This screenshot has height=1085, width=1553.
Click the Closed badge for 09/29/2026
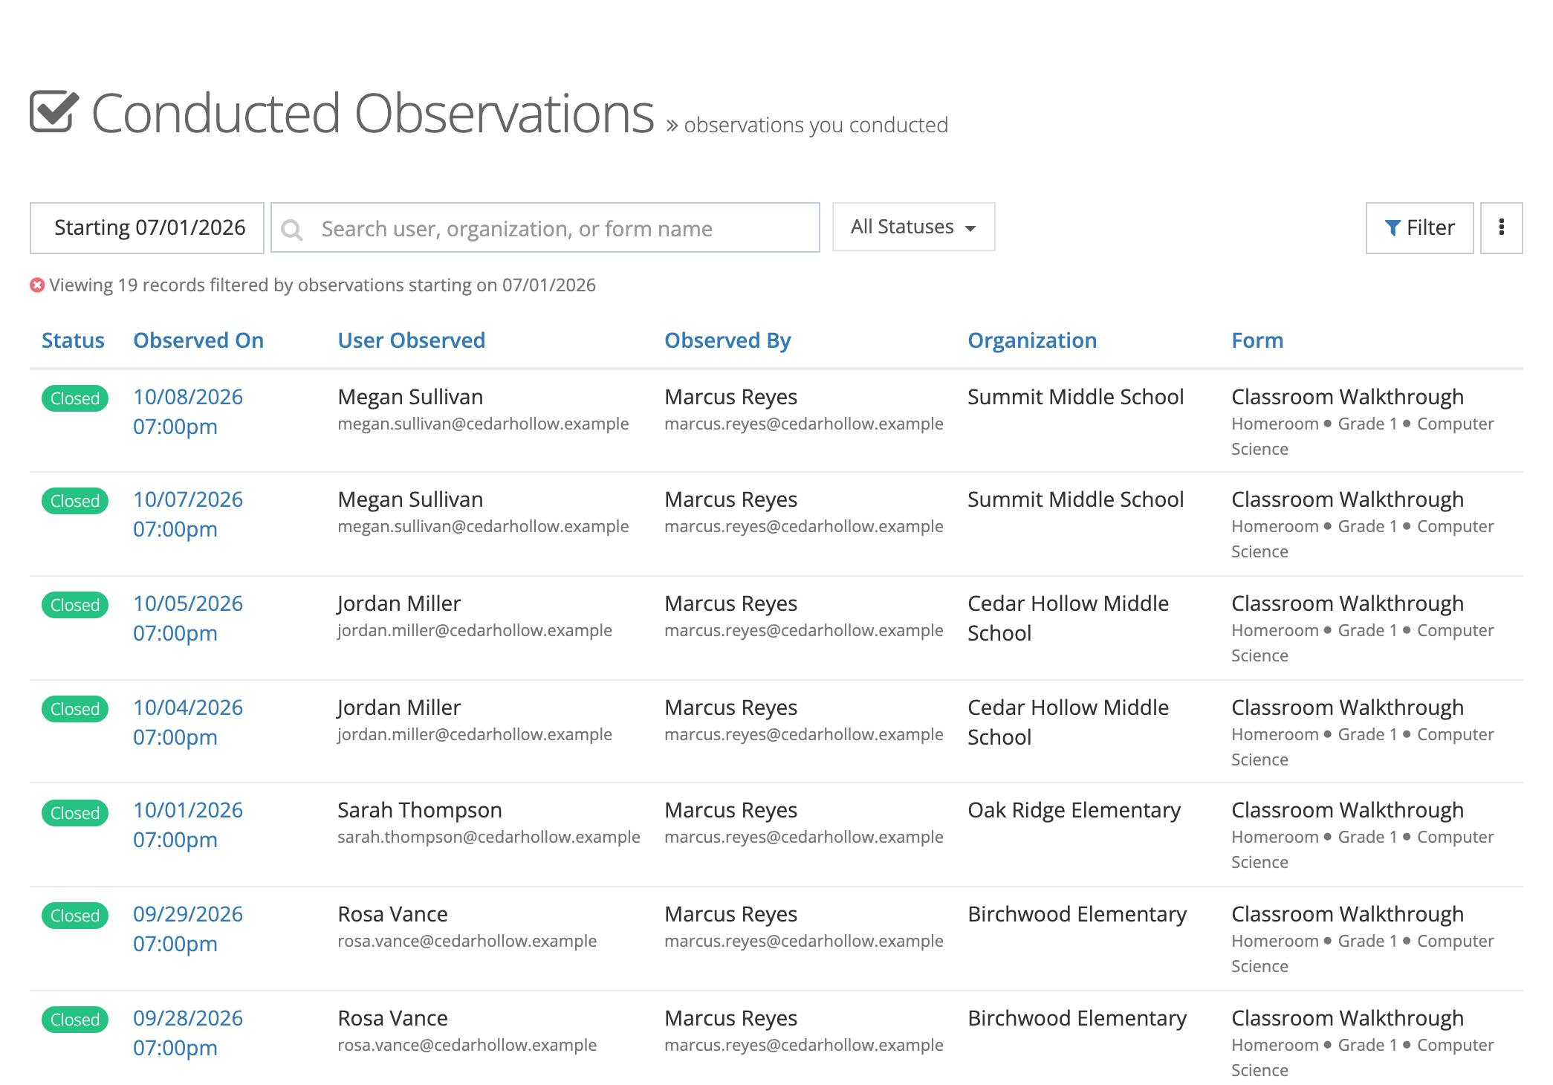75,916
